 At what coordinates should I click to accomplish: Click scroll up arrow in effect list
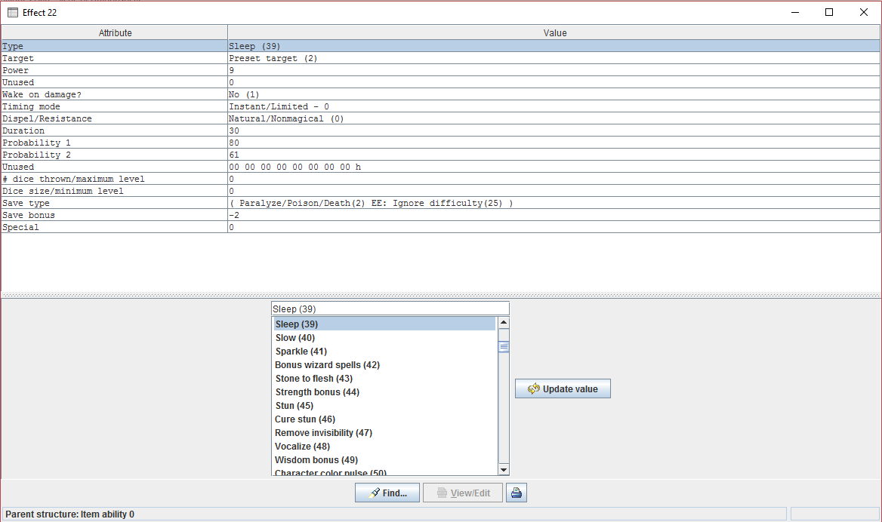pyautogui.click(x=504, y=323)
